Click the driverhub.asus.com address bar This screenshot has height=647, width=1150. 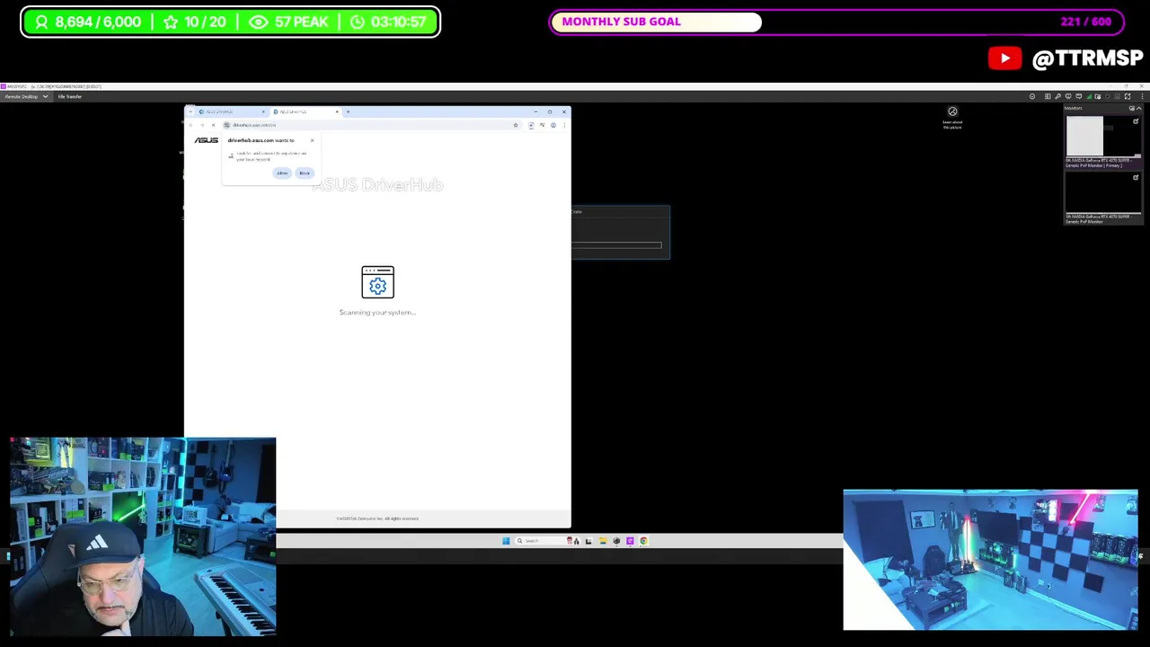371,125
